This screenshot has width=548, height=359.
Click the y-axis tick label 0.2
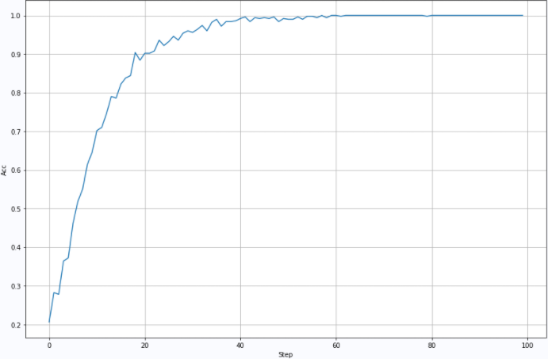click(17, 325)
